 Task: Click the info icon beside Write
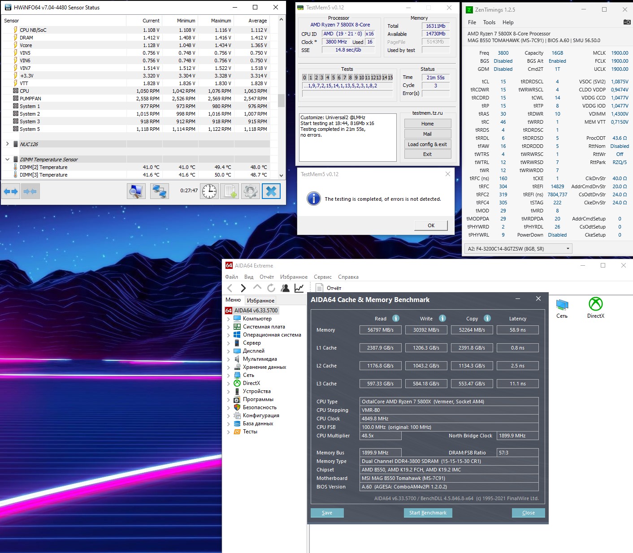(x=442, y=318)
